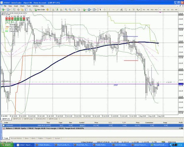The height and width of the screenshot is (147, 184).
Task: Open the Tools menu
Action: 29,6
